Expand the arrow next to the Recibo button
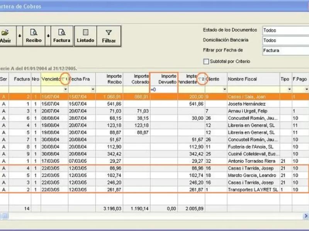The height and width of the screenshot is (231, 309). pos(48,36)
